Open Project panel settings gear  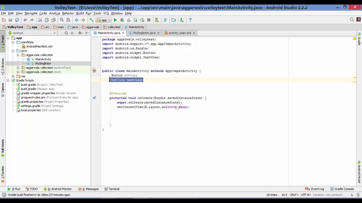80,33
